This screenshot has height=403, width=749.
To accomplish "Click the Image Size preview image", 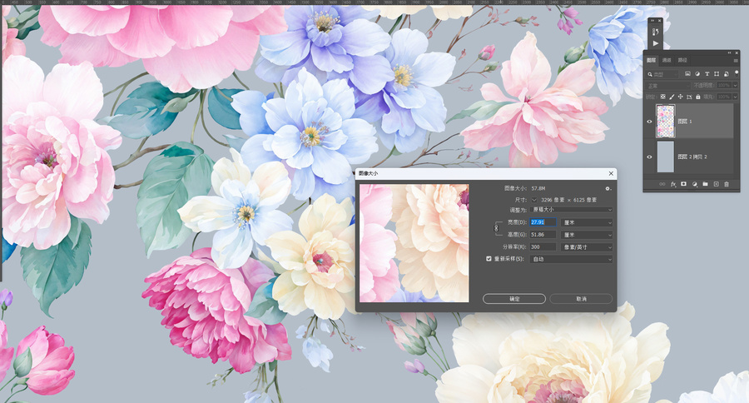I will point(414,243).
